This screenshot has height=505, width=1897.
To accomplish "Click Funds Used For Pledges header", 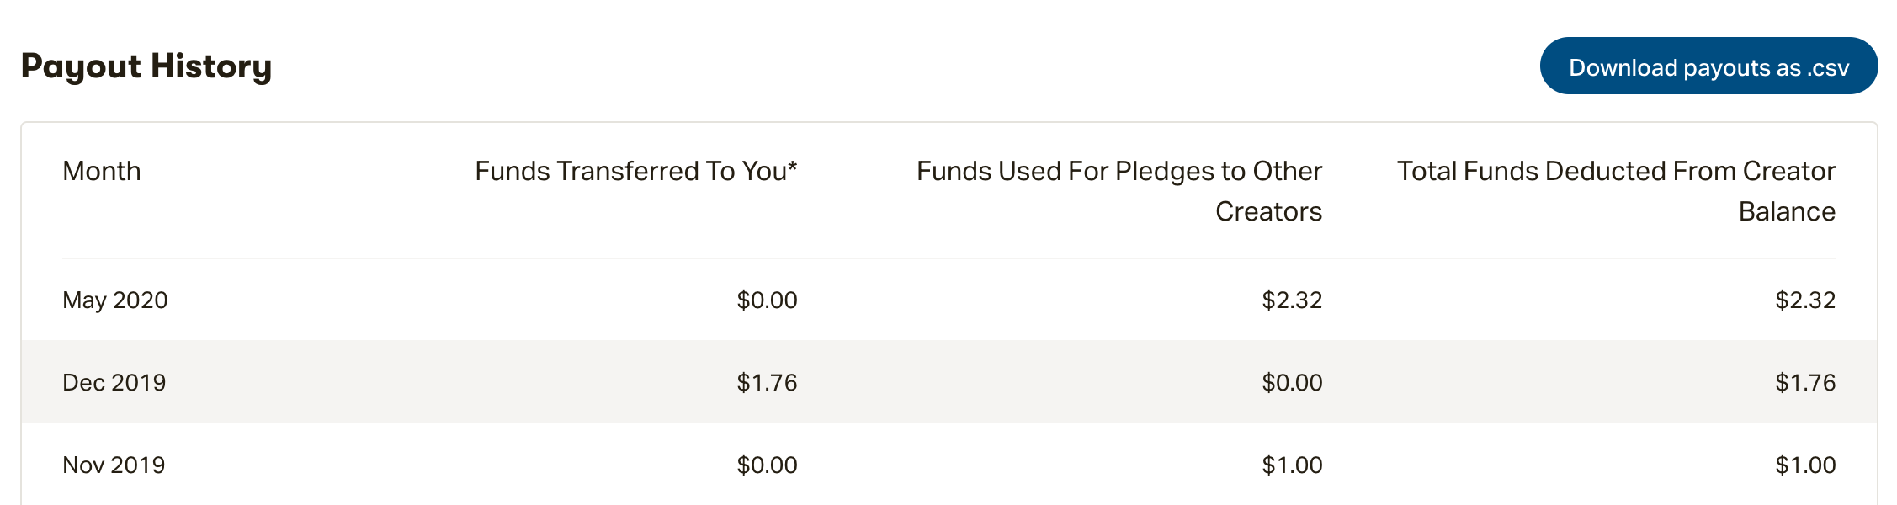I will [x=1119, y=191].
